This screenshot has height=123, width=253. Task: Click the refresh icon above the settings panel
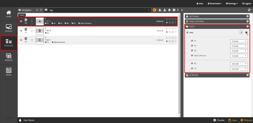pos(249,10)
